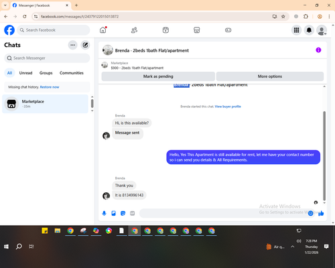Open the conversation information purple icon

pyautogui.click(x=318, y=50)
